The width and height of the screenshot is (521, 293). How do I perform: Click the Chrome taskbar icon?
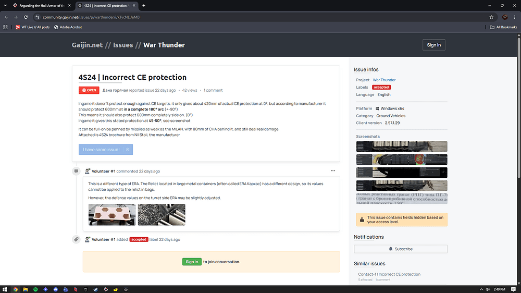tap(15, 289)
